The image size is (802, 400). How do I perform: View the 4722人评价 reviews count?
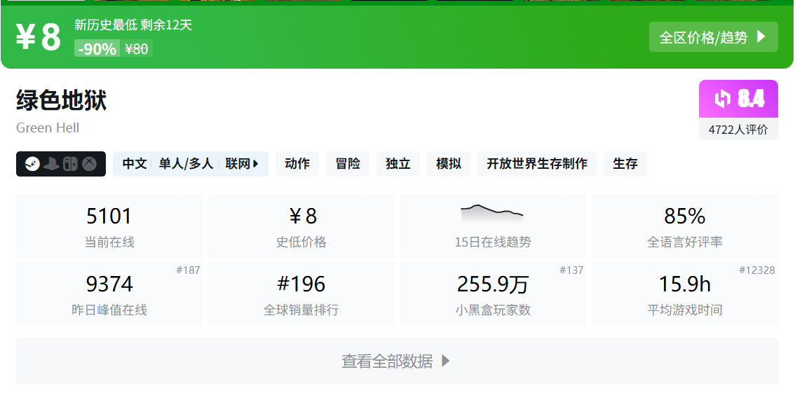click(x=738, y=129)
